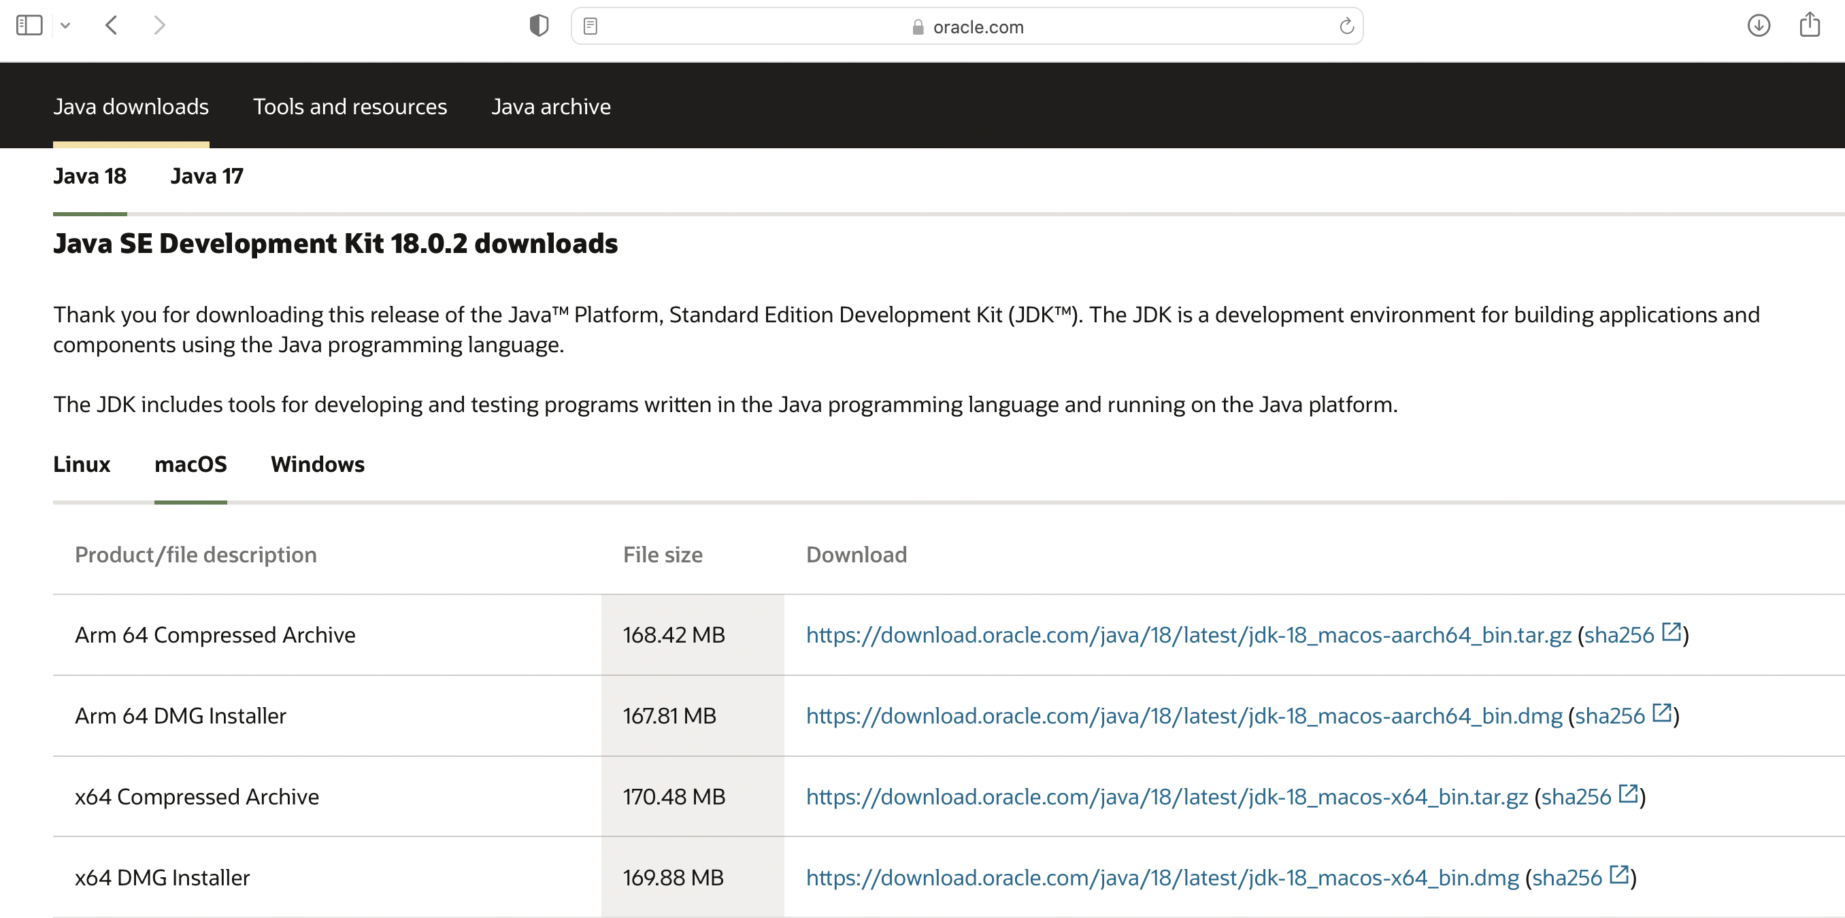The height and width of the screenshot is (918, 1845).
Task: Open the Java archive section
Action: 551,107
